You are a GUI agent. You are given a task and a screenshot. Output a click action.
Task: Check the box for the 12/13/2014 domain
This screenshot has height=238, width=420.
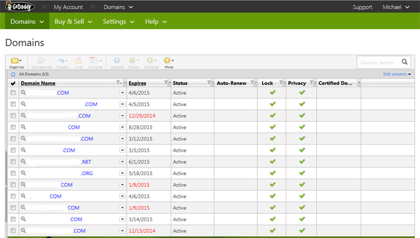point(13,231)
